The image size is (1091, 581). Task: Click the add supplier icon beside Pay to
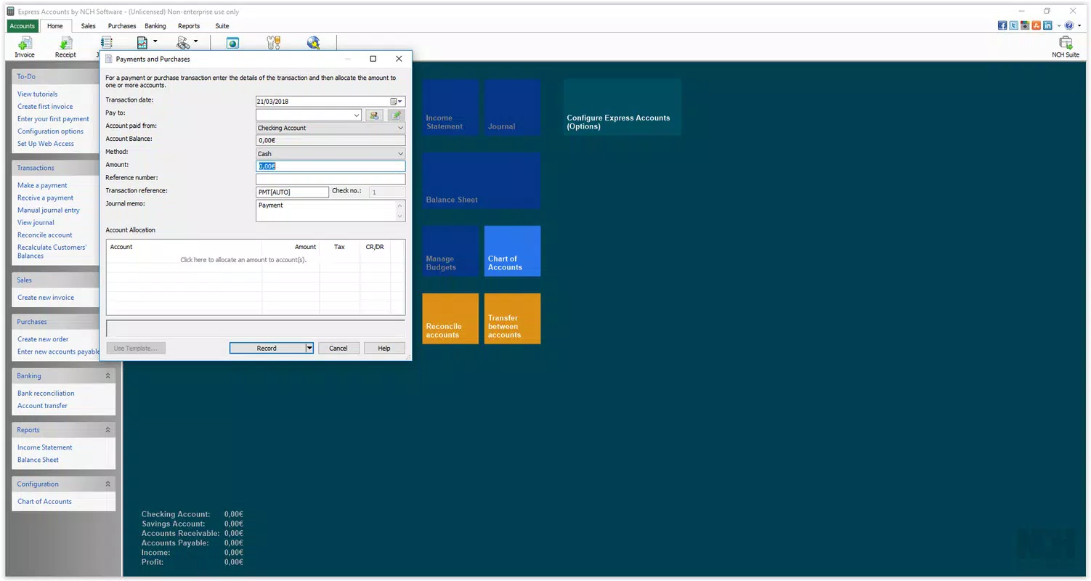tap(374, 115)
